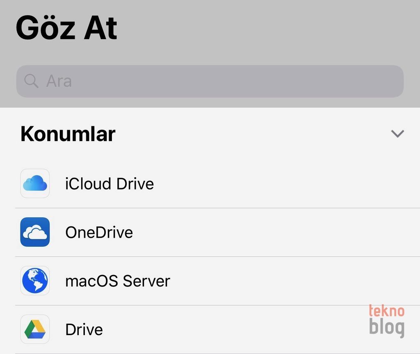Viewport: 420px width, 354px height.
Task: Select the Drive location label
Action: [84, 329]
